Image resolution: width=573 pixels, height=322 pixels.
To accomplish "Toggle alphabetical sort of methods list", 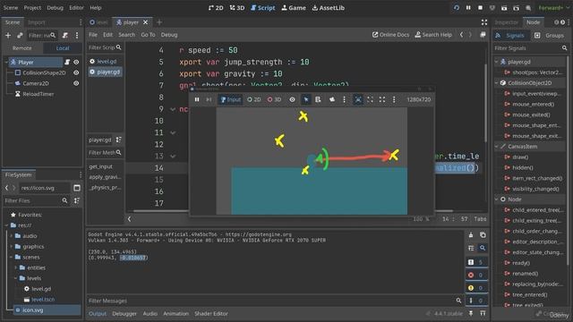I will pyautogui.click(x=118, y=140).
